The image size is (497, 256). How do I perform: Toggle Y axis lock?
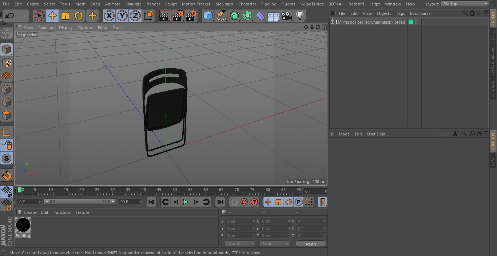point(122,16)
